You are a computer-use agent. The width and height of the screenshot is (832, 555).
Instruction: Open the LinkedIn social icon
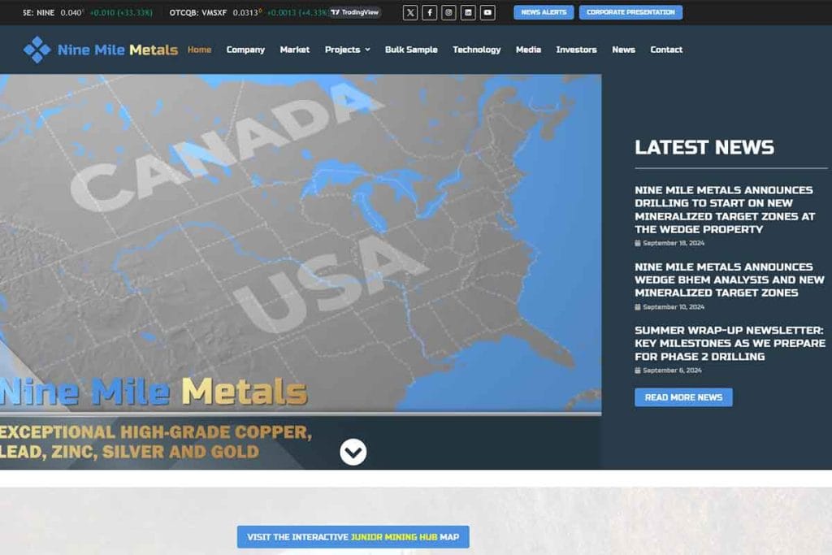[x=468, y=12]
